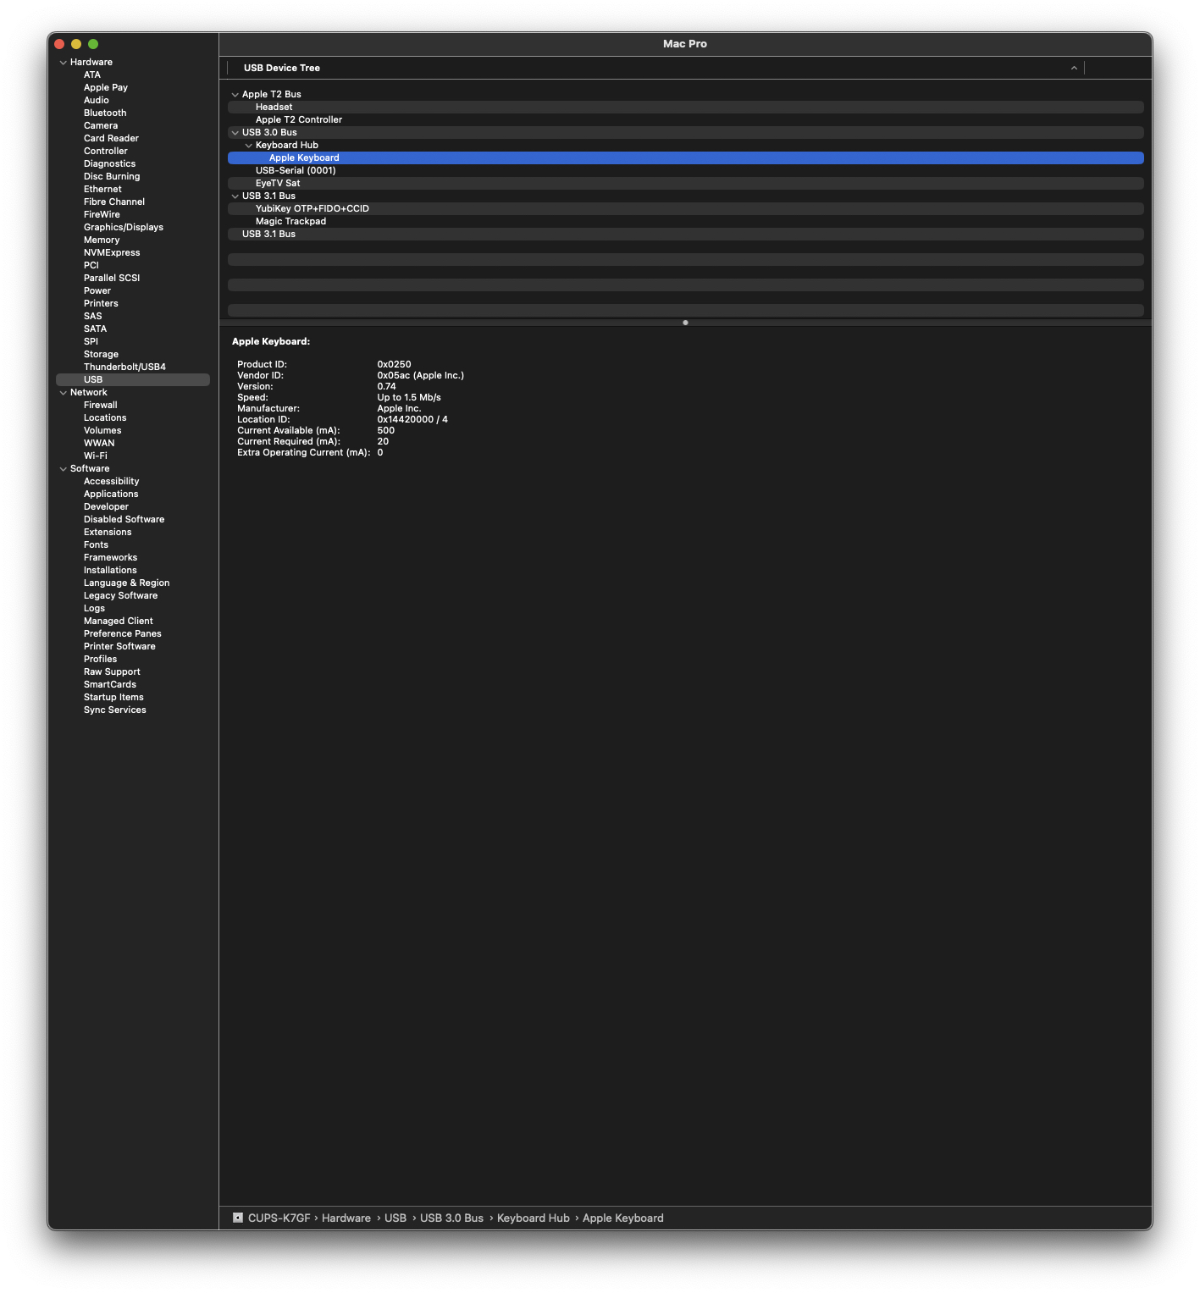Click the USB Device Tree column header
This screenshot has width=1200, height=1293.
(655, 68)
